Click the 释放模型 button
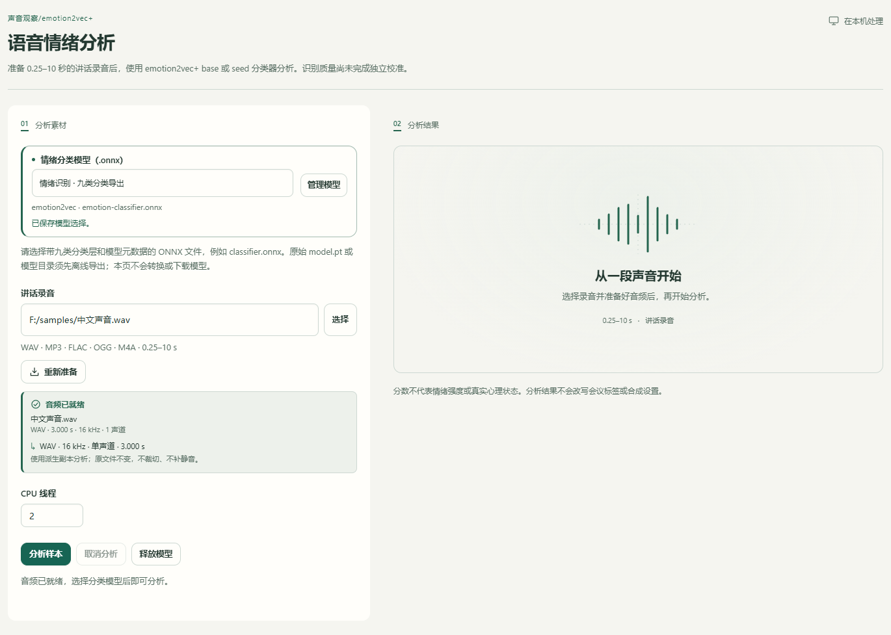891x635 pixels. tap(156, 554)
